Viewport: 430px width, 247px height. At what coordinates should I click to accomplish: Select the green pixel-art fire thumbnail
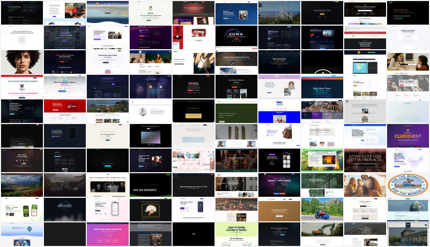(x=322, y=161)
